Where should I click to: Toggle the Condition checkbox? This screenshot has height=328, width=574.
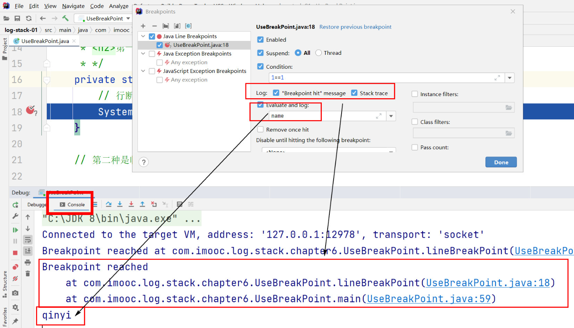260,67
